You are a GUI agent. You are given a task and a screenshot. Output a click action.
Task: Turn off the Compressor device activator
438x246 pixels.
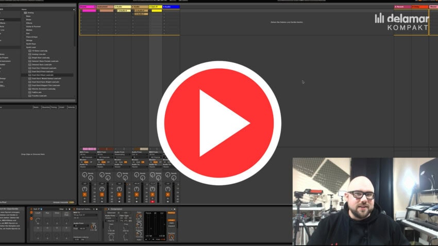(x=106, y=209)
